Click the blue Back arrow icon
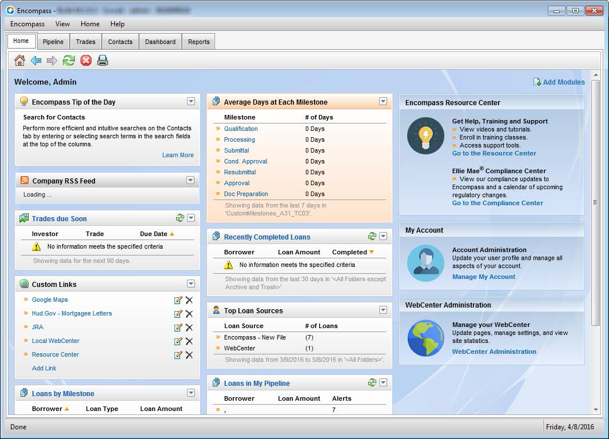The image size is (609, 439). point(36,61)
